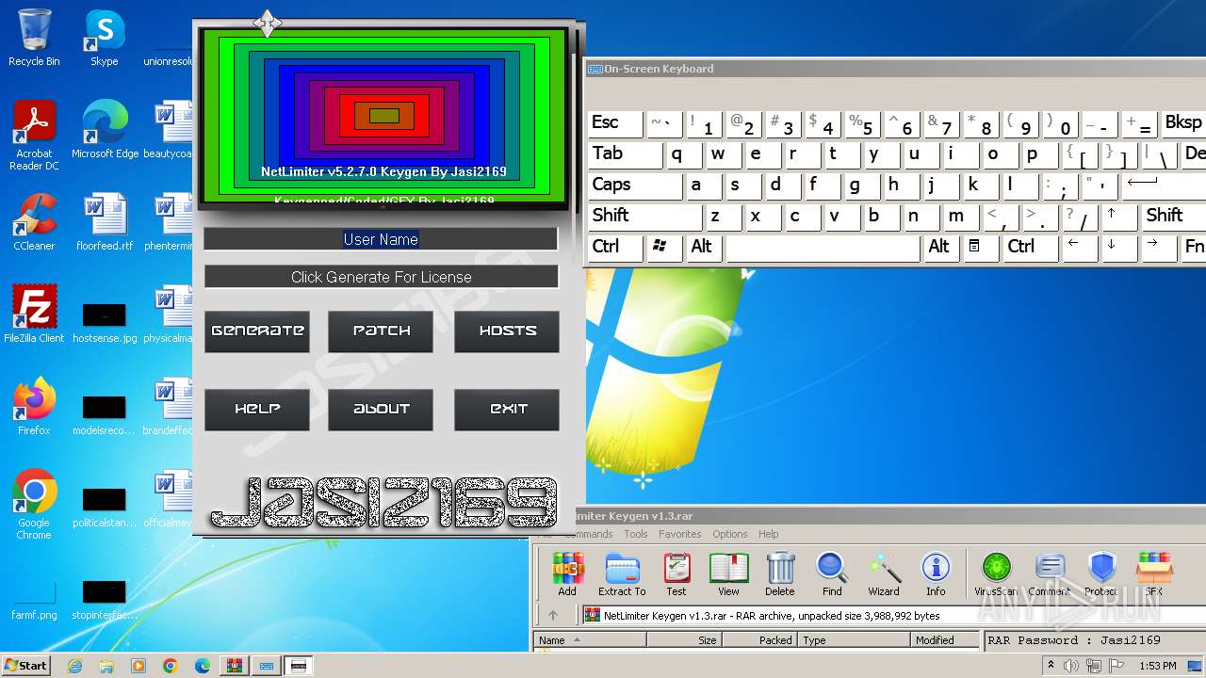Open Options menu in WinRAR
This screenshot has width=1206, height=678.
(729, 534)
